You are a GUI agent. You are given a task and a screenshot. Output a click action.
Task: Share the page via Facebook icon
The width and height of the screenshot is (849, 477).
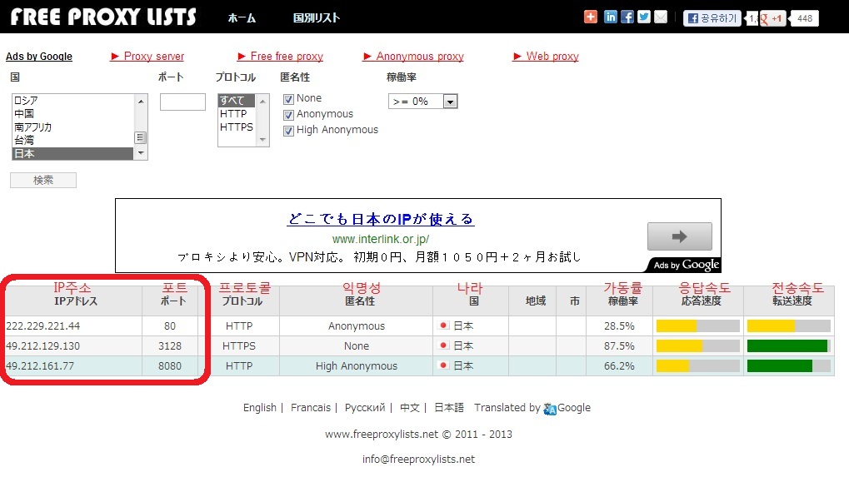pyautogui.click(x=627, y=17)
